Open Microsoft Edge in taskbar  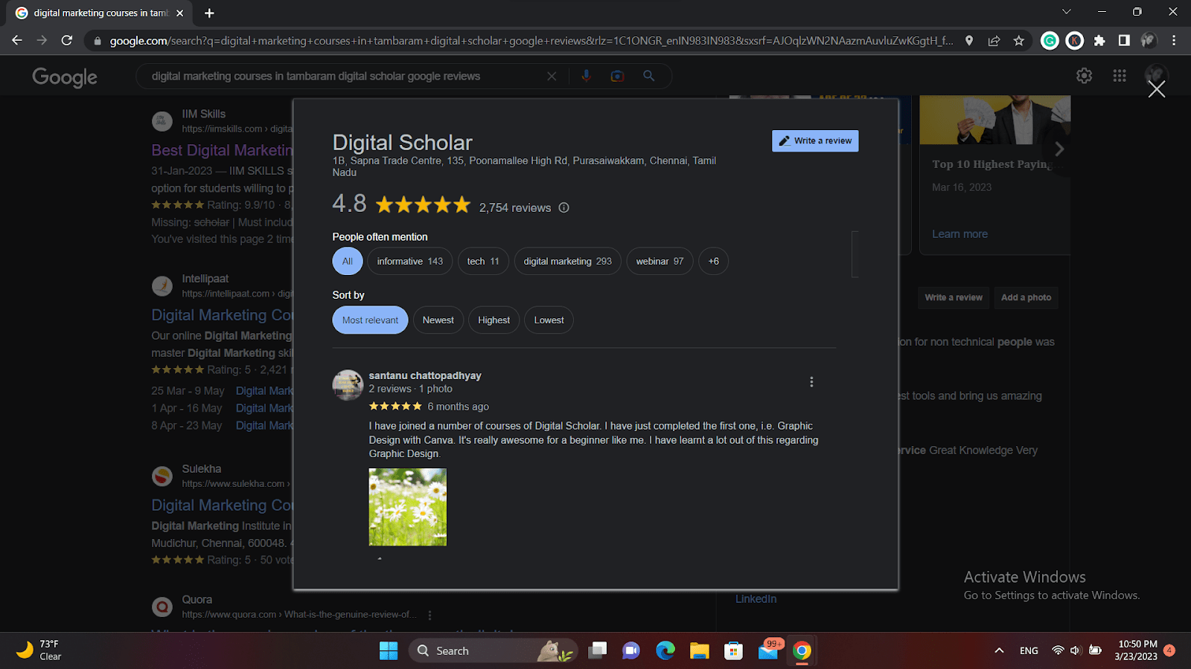click(x=665, y=650)
